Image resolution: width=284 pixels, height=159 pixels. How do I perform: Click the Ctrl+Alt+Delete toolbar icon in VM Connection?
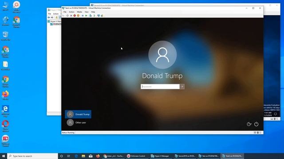(x=63, y=16)
